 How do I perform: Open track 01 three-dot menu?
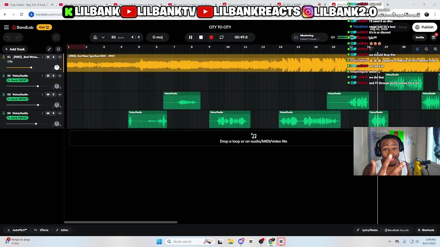tap(42, 57)
